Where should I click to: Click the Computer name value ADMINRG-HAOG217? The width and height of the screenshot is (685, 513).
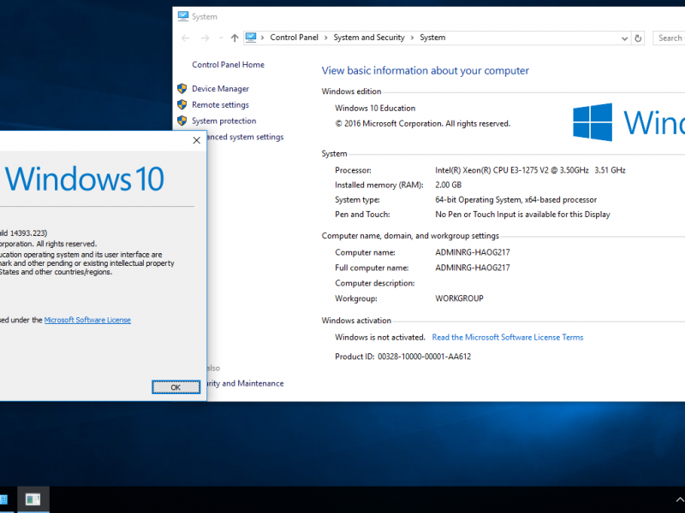pyautogui.click(x=473, y=252)
